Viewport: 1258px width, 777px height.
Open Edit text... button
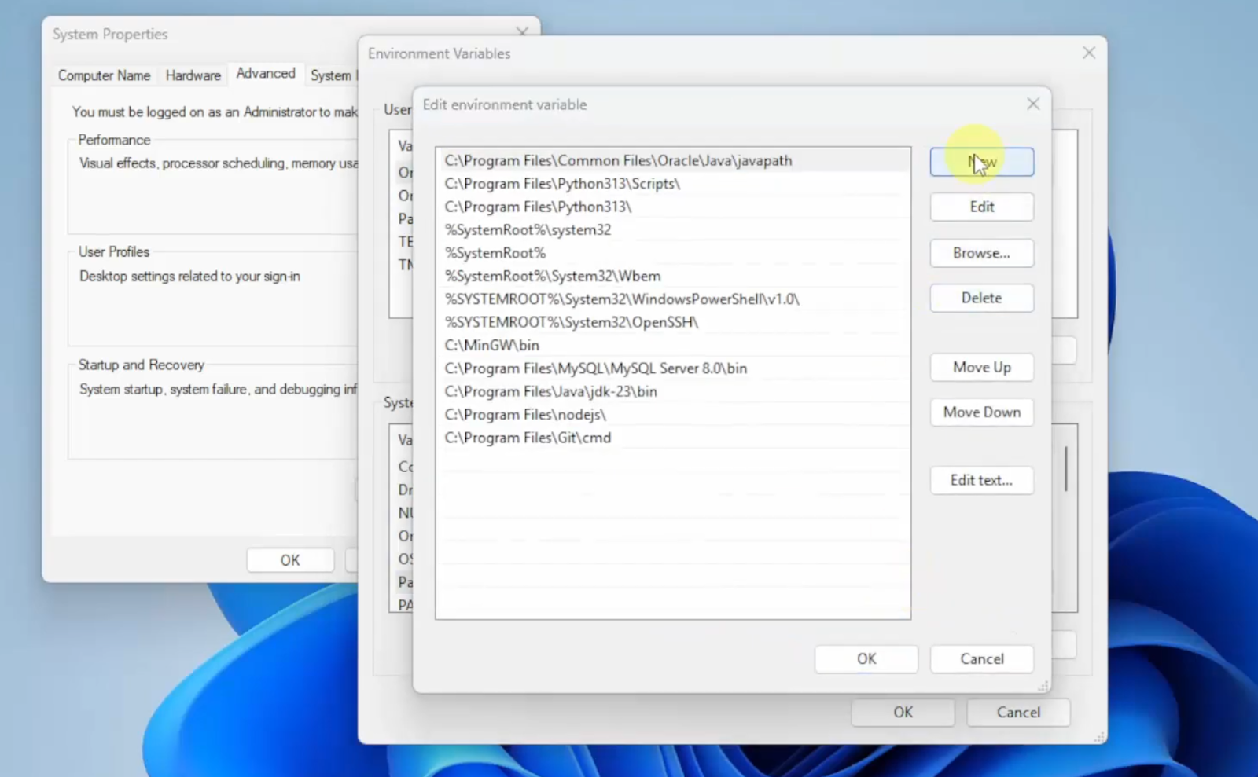tap(981, 480)
